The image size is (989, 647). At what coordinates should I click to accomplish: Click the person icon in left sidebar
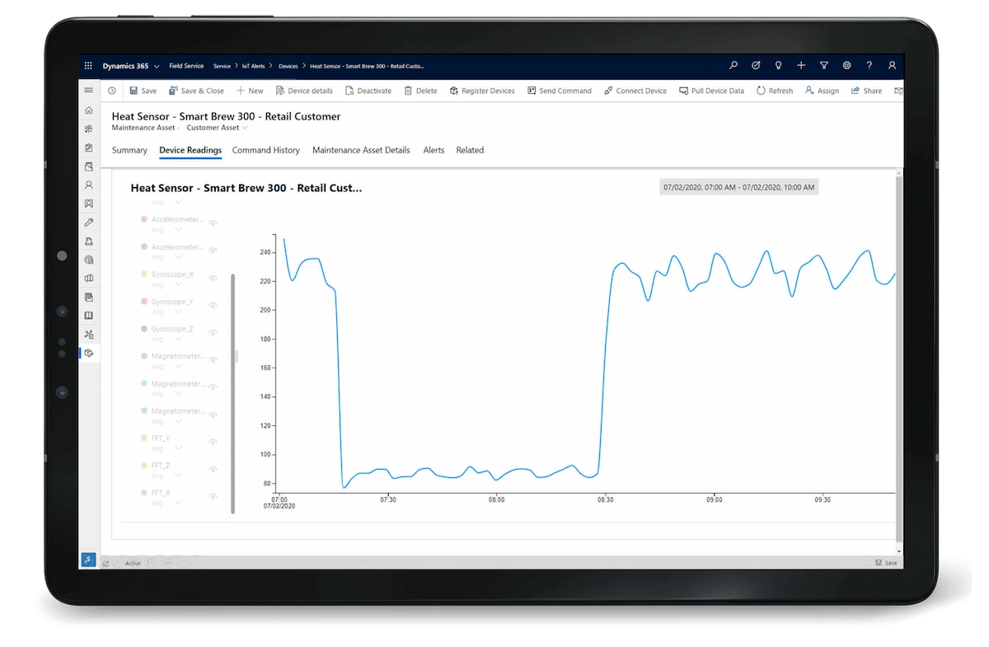click(x=89, y=185)
